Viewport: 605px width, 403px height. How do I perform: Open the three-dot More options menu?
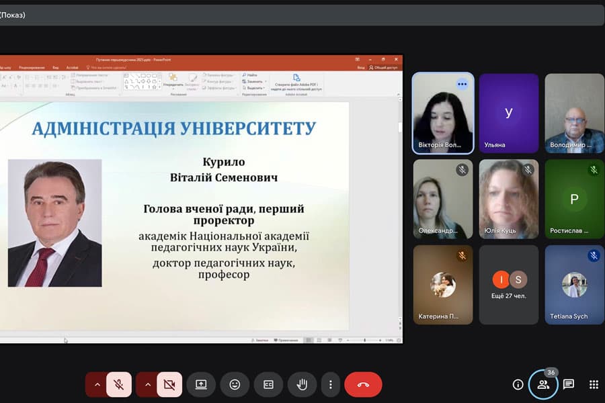pos(331,384)
